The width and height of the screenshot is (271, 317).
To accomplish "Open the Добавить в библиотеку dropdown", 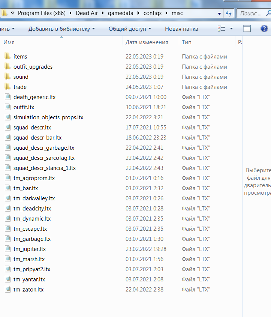I will 61,29.
